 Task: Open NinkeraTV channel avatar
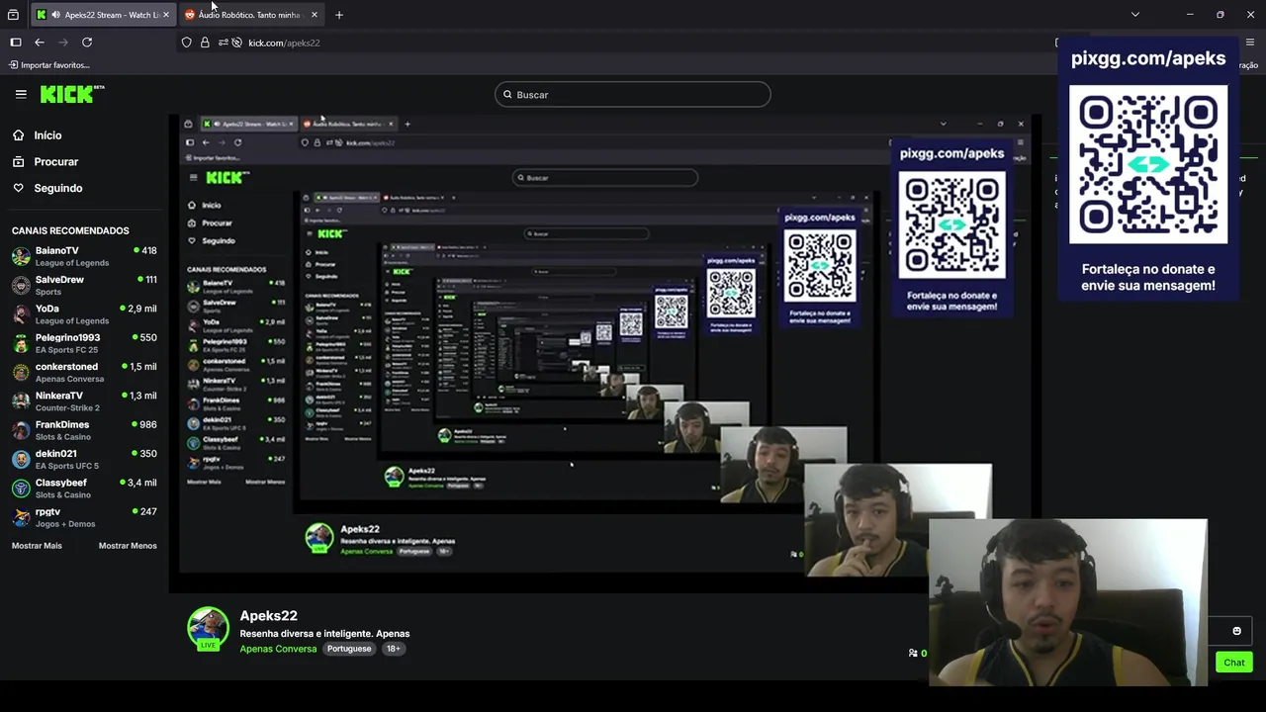tap(21, 401)
